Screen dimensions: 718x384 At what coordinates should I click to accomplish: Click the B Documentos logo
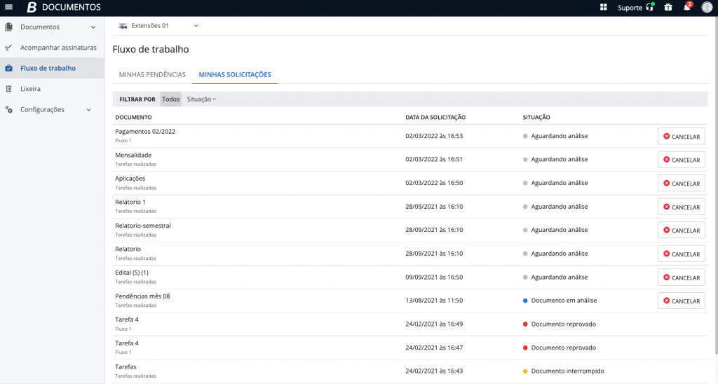(64, 8)
